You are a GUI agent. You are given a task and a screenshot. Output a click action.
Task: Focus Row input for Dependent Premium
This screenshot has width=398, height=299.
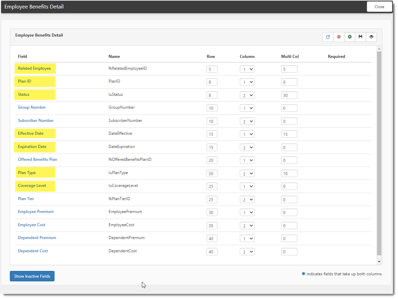(x=212, y=238)
